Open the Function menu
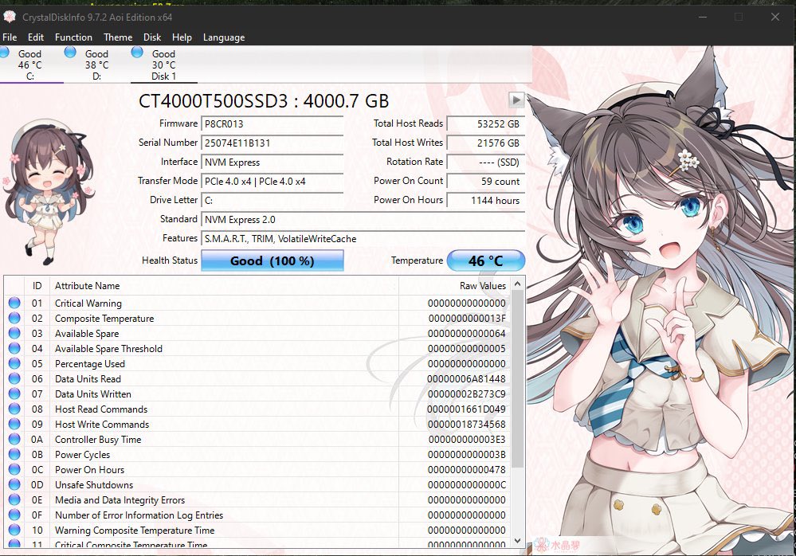 (73, 37)
